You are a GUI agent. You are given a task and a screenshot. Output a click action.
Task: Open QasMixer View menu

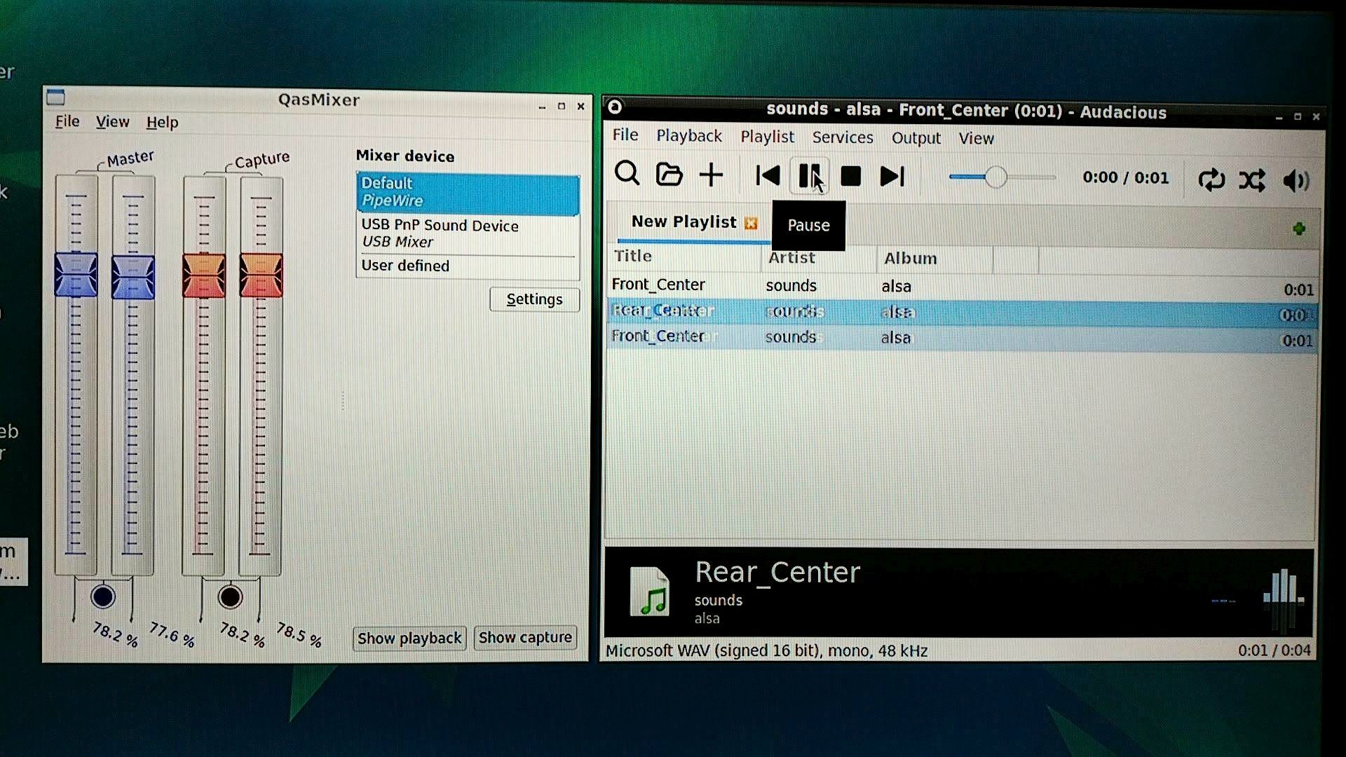112,122
